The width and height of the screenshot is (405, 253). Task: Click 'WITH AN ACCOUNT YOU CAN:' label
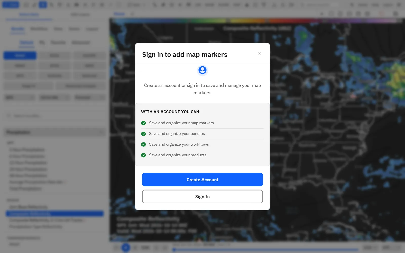click(171, 112)
